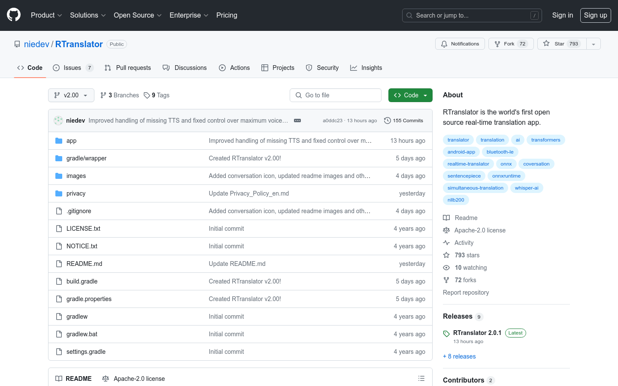Open the niedev avatar icon
Image resolution: width=618 pixels, height=386 pixels.
[58, 121]
